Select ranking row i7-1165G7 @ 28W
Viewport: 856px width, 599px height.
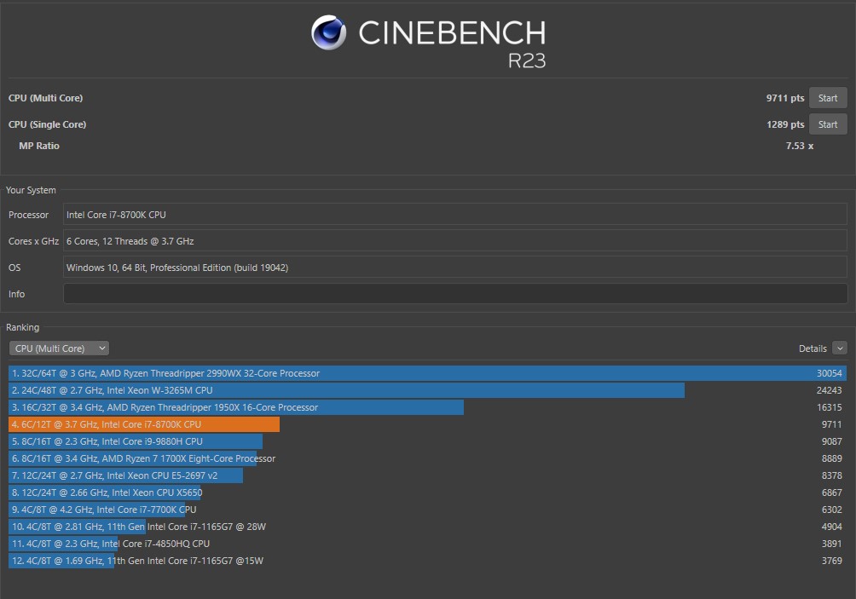[427, 527]
